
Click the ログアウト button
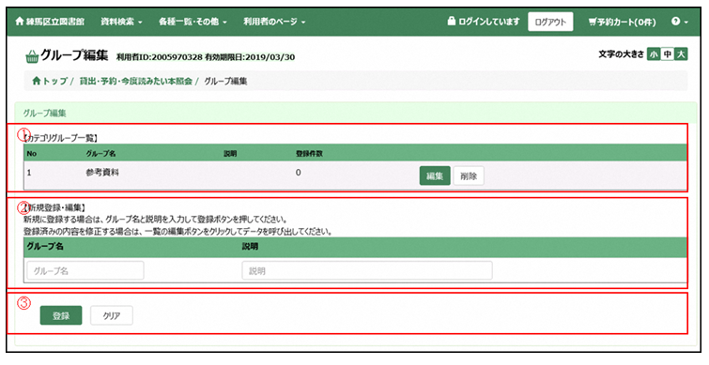point(550,22)
